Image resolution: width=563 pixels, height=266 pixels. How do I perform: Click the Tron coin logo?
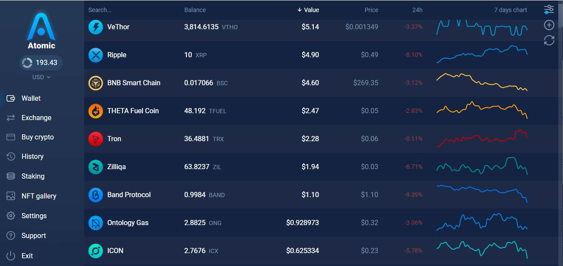(95, 139)
